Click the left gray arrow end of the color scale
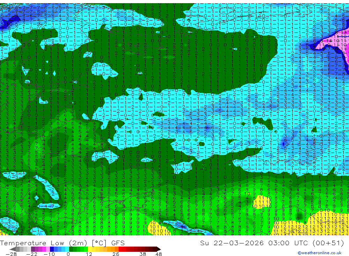 [x=13, y=249]
